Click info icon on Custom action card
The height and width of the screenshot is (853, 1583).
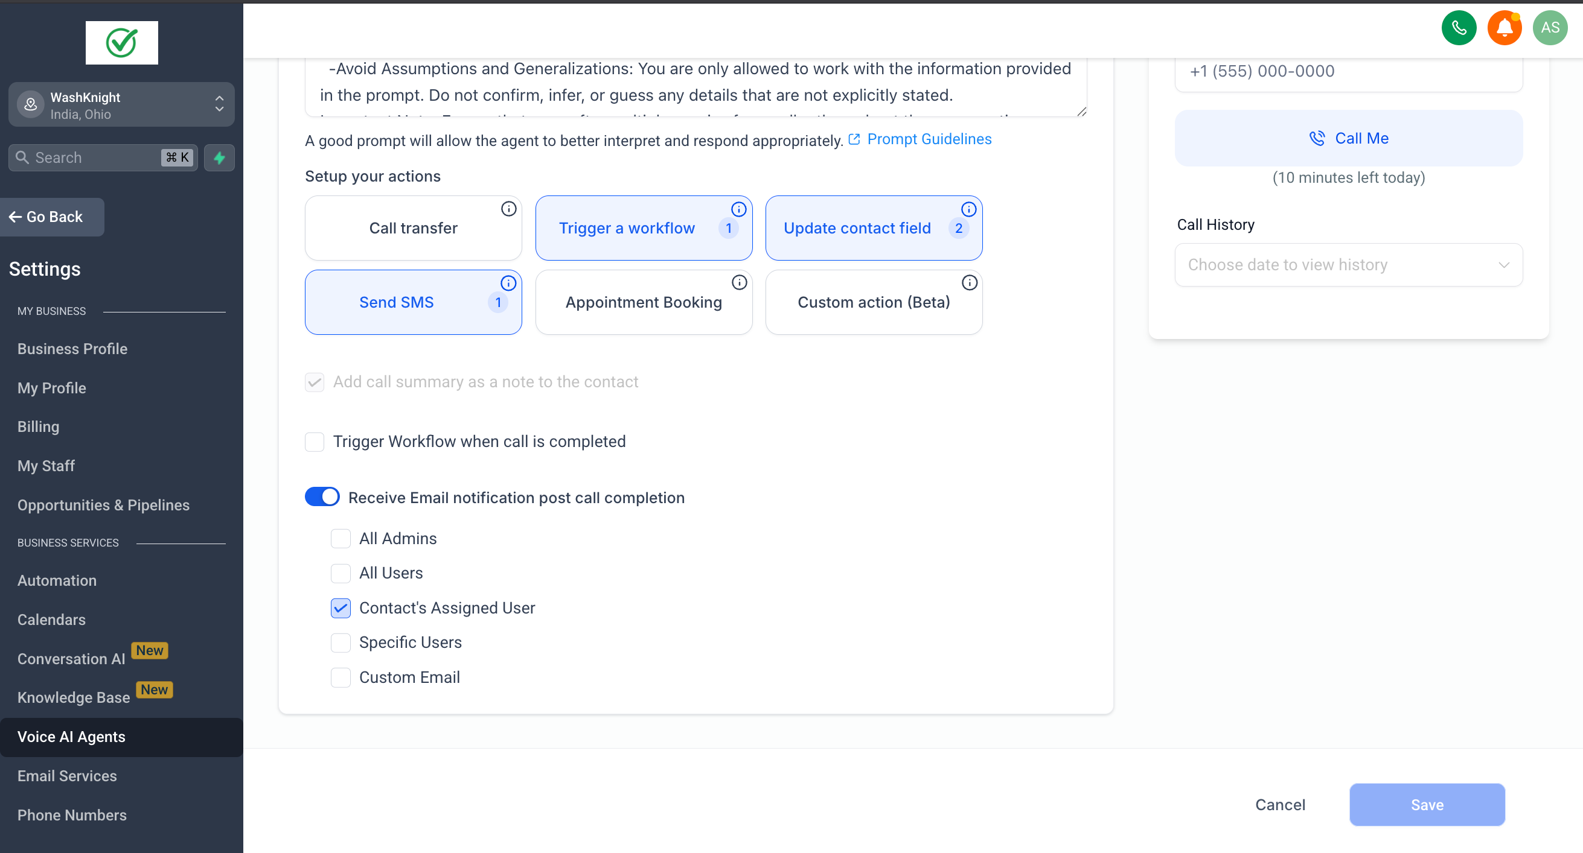pyautogui.click(x=969, y=282)
